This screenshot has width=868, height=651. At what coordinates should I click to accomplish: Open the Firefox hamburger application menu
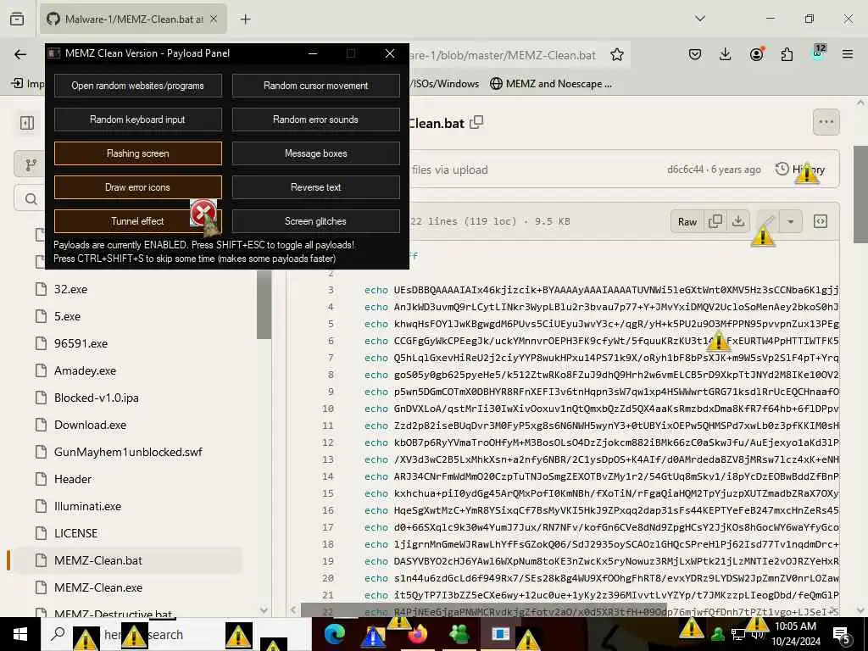pyautogui.click(x=848, y=54)
